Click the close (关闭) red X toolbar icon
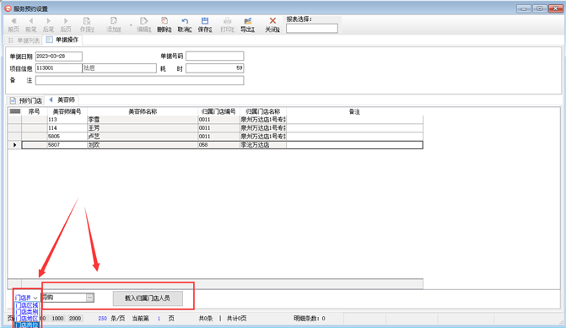This screenshot has height=328, width=566. click(272, 21)
